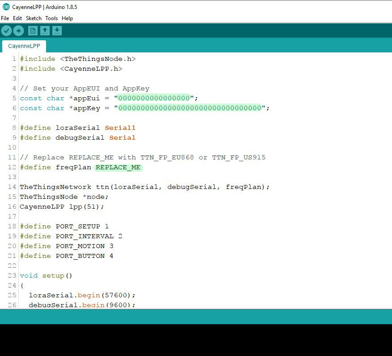392x356 pixels.
Task: Click the Arduino logo in the title bar
Action: 6,7
